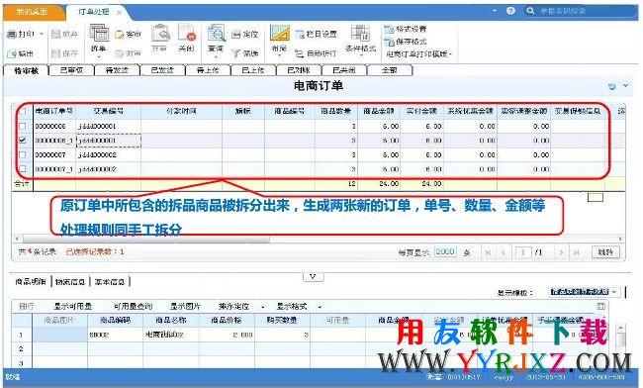Open the 显示格式 dropdown arrow
The width and height of the screenshot is (643, 388).
tap(320, 307)
